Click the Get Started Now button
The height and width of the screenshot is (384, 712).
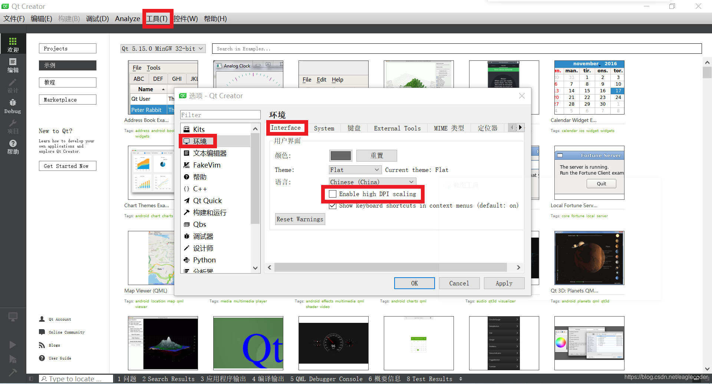coord(67,166)
